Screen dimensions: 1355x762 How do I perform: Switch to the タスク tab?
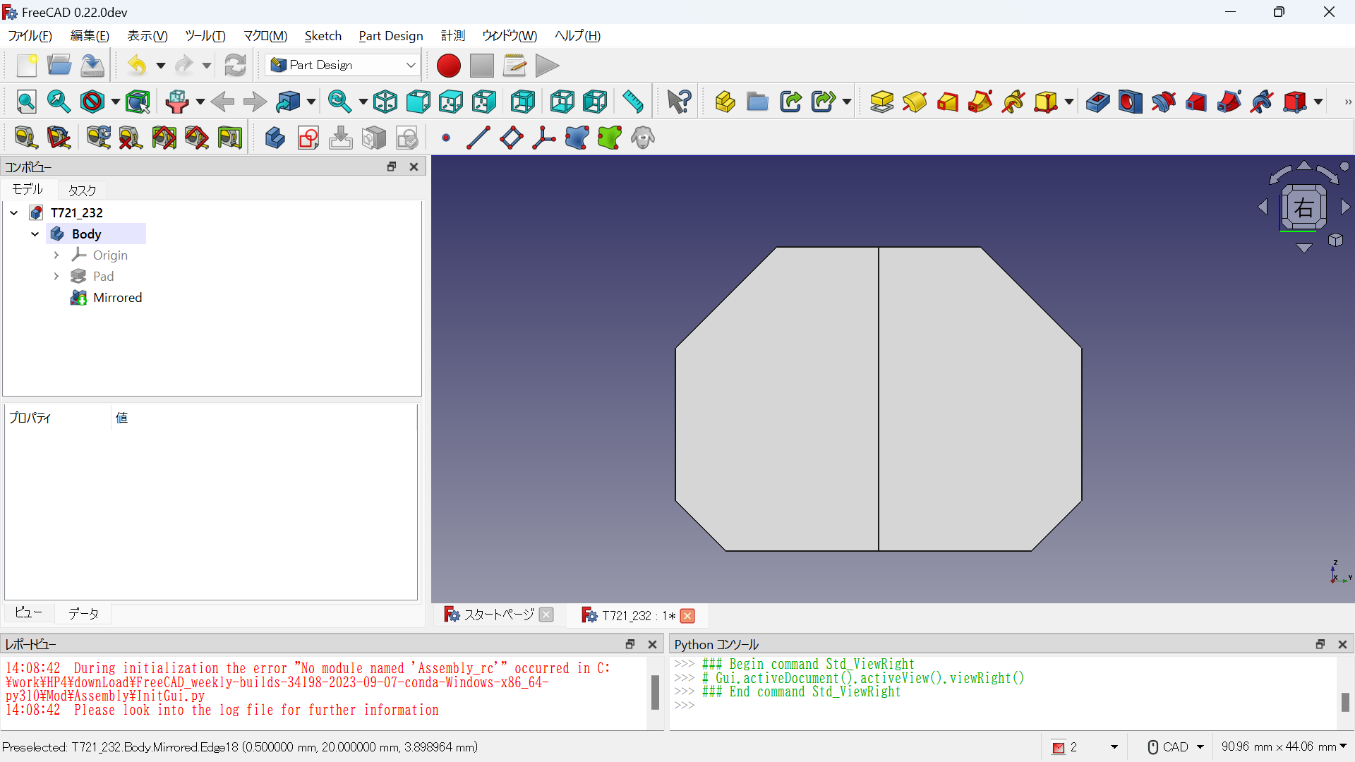(x=82, y=190)
